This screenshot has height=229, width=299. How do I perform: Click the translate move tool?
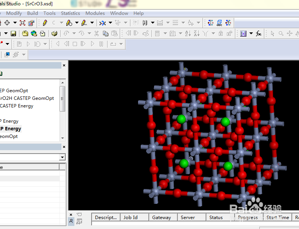(290, 34)
